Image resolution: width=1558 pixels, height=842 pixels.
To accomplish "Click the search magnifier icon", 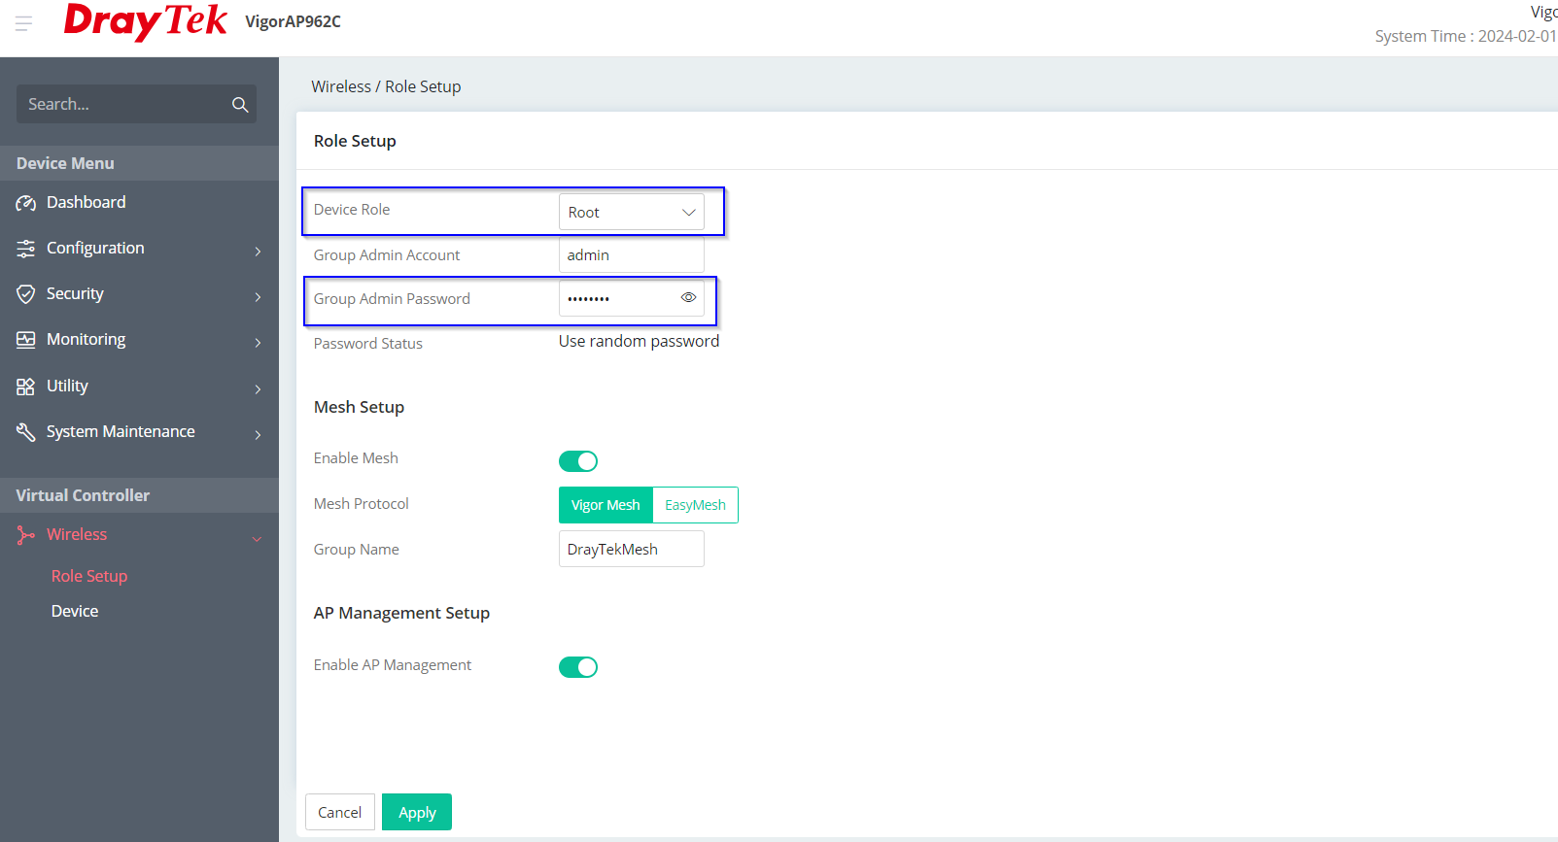I will tap(240, 105).
